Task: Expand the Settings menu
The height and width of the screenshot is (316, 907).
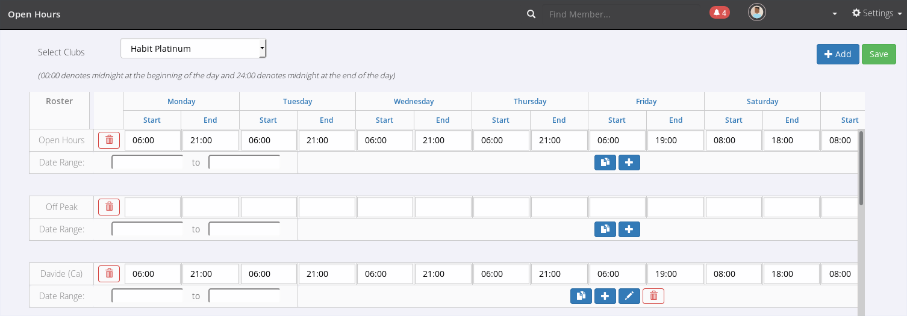Action: [x=876, y=13]
